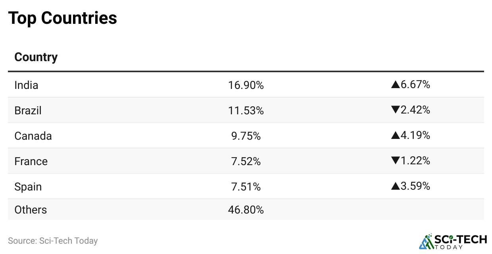Select the Spain row label
This screenshot has height=254, width=492.
[x=28, y=187]
